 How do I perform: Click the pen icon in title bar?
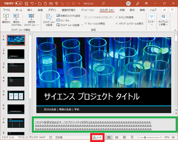pyautogui.click(x=138, y=3)
